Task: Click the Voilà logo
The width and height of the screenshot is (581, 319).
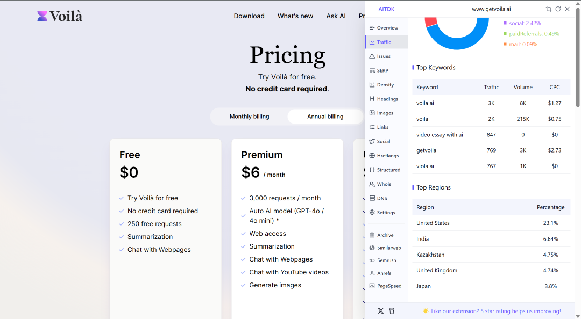Action: (x=60, y=16)
